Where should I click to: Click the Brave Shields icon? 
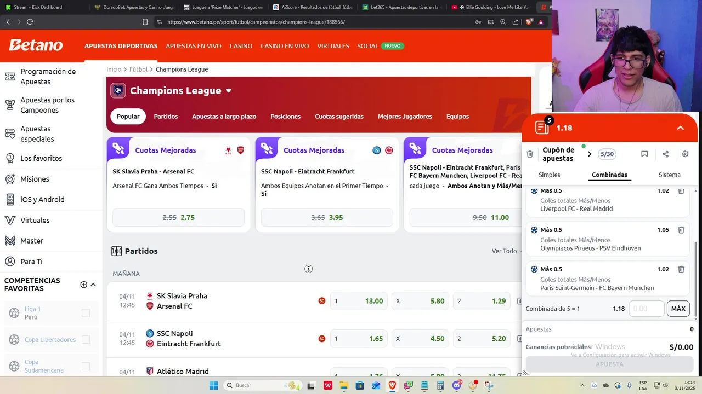529,22
